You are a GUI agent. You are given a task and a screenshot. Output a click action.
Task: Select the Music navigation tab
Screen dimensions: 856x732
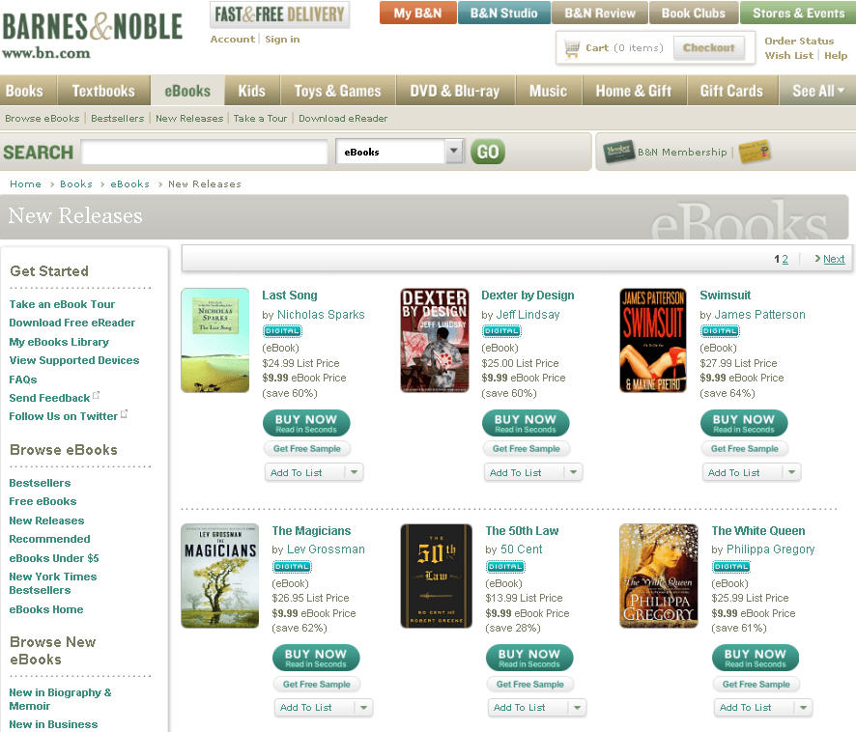pyautogui.click(x=548, y=91)
